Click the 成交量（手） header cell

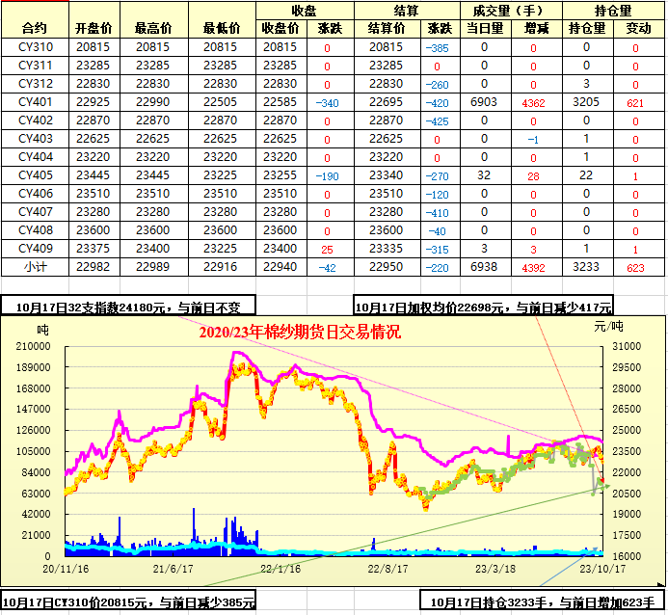click(x=511, y=10)
